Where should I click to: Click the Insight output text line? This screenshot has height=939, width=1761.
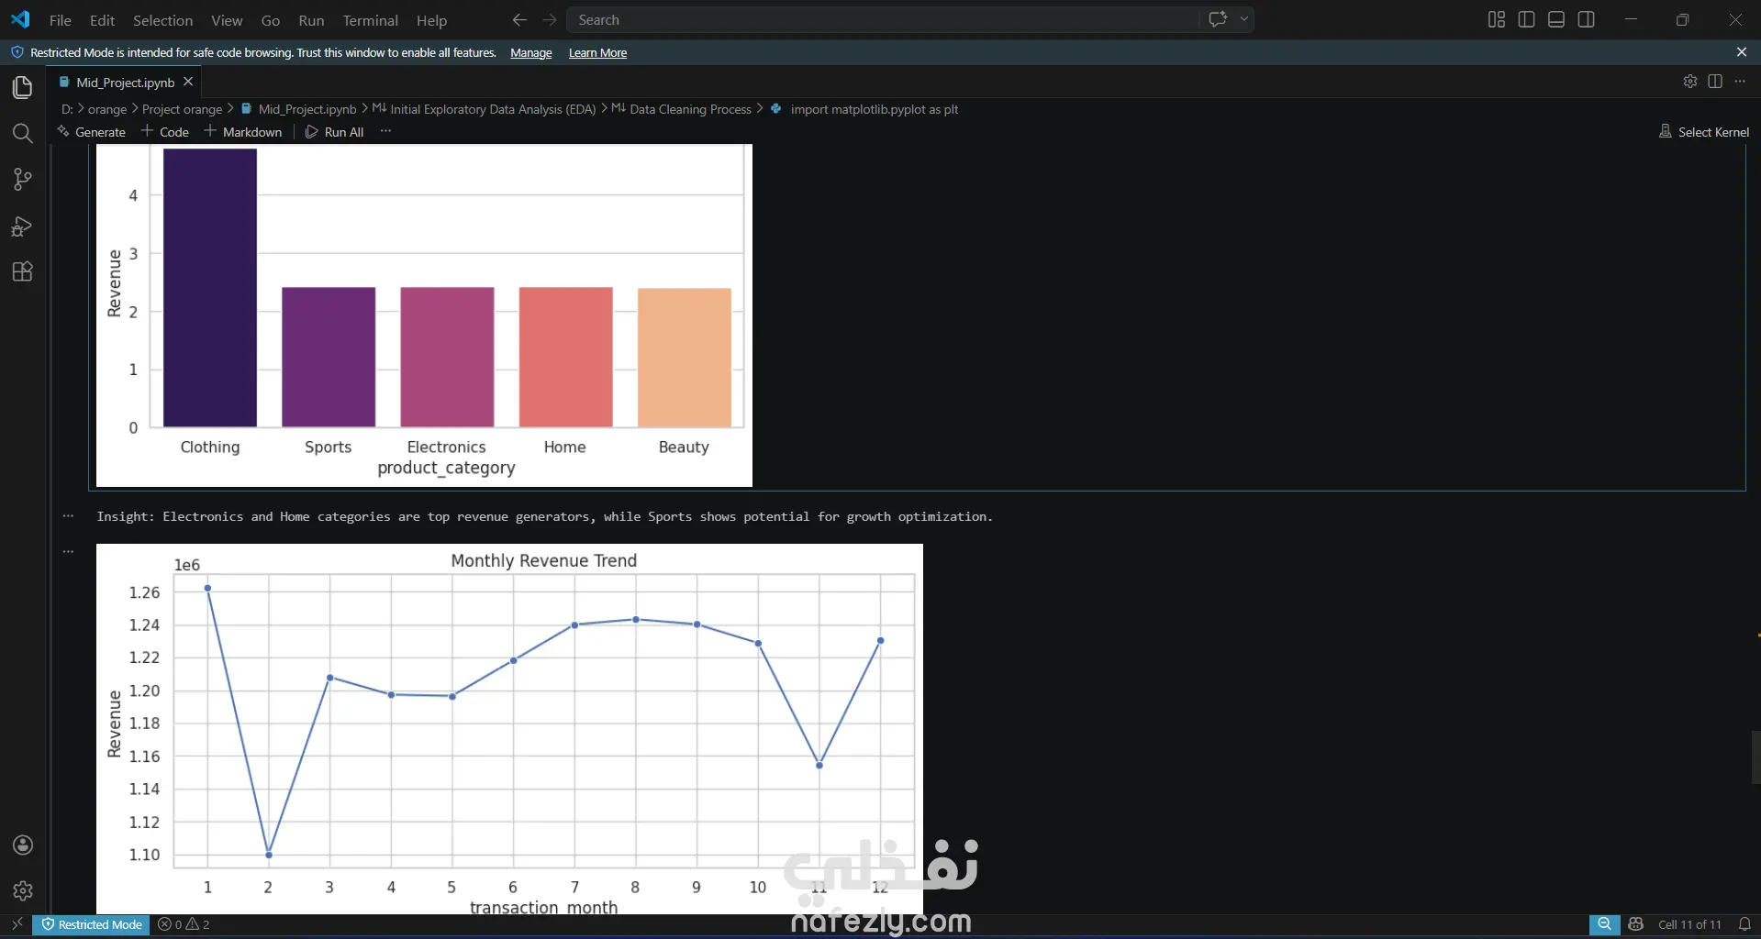point(544,517)
